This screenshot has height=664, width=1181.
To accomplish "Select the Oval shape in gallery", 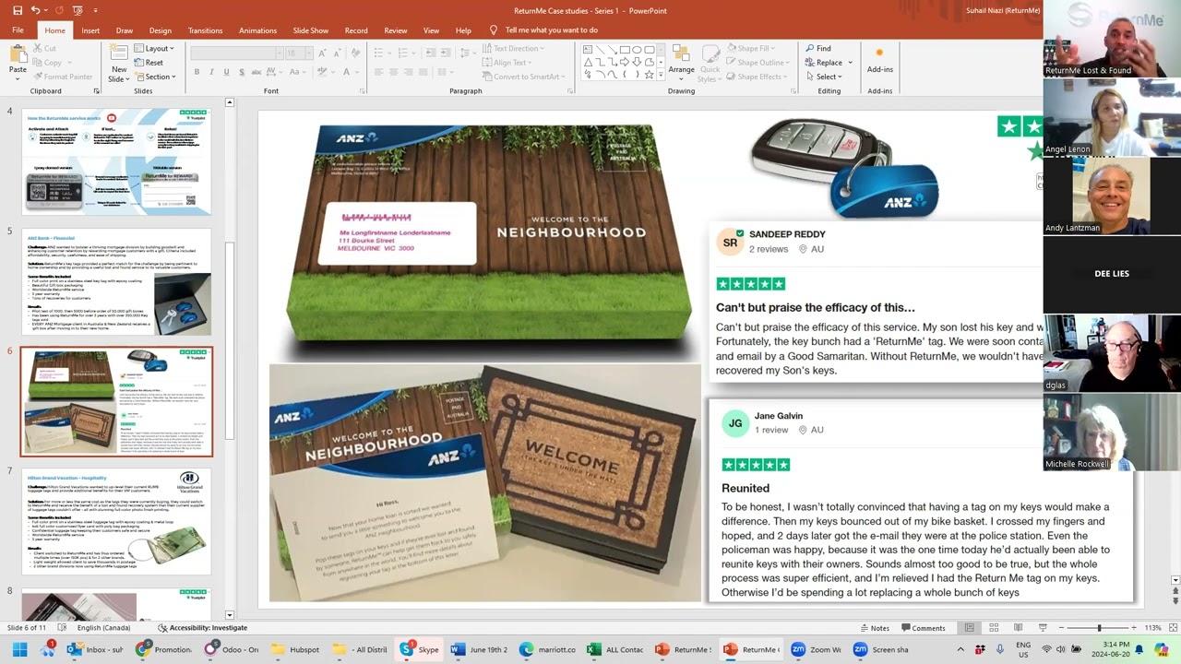I will [637, 49].
